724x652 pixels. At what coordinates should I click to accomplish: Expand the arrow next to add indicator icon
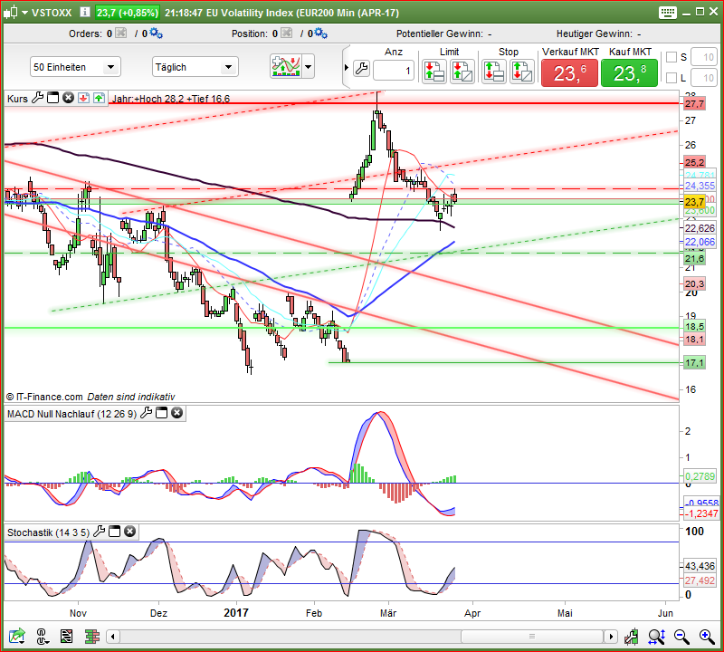(309, 66)
